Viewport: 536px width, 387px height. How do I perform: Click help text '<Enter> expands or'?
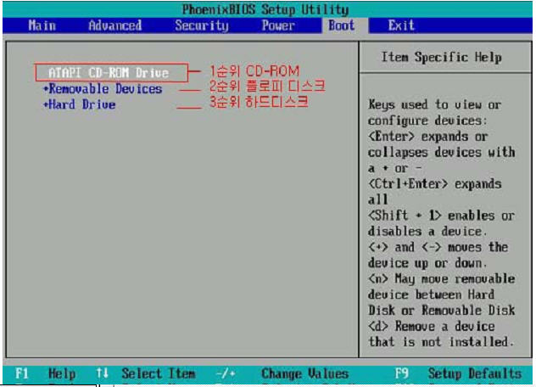coord(428,137)
